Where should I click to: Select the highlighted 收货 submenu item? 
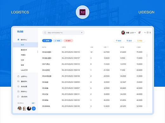tap(25, 45)
